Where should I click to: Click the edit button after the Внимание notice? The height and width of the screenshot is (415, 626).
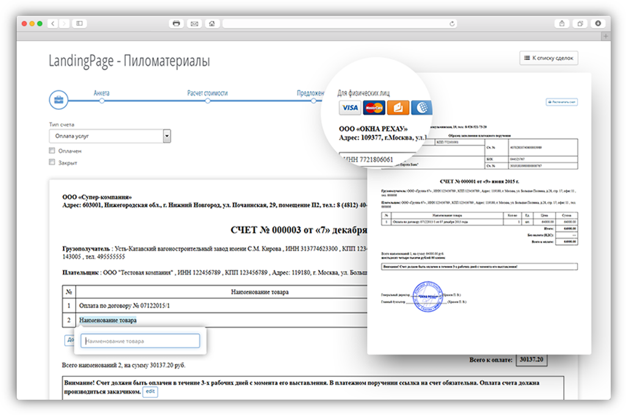(150, 391)
